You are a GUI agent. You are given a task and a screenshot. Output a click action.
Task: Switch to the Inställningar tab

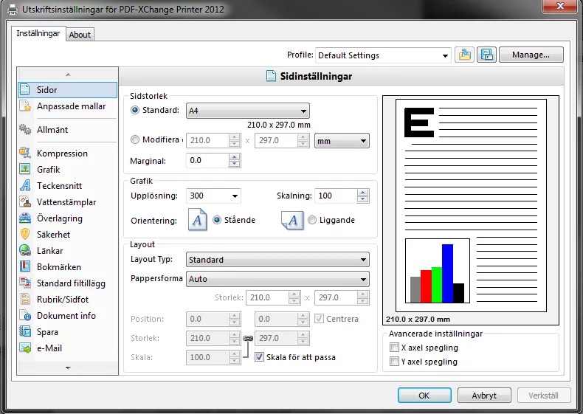pyautogui.click(x=38, y=33)
